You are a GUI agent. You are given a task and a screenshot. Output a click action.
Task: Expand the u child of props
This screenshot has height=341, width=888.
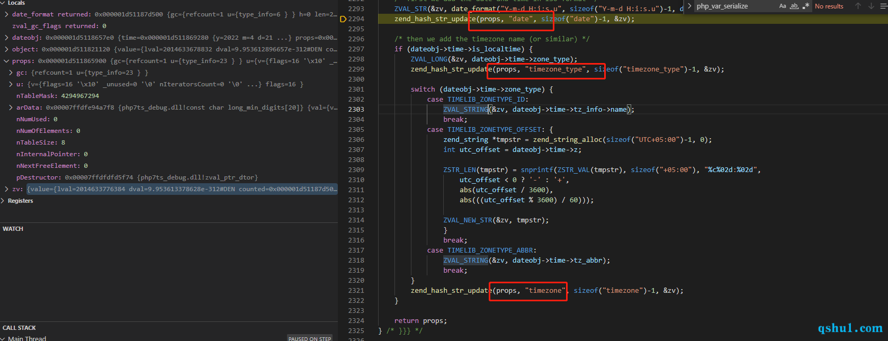coord(11,84)
